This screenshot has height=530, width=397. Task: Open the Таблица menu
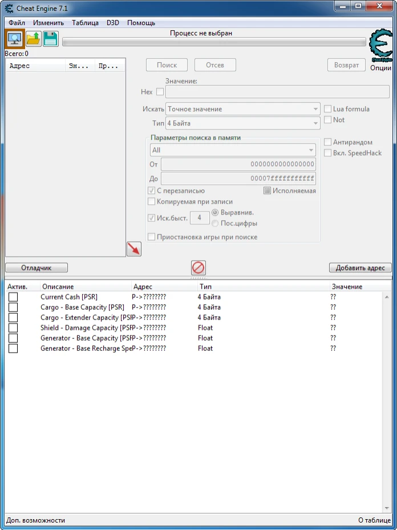coord(85,23)
